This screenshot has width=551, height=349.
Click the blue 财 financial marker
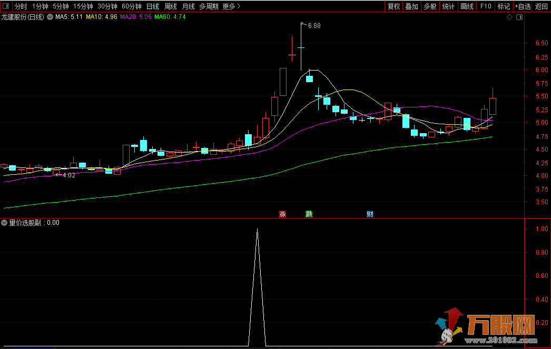(x=370, y=214)
